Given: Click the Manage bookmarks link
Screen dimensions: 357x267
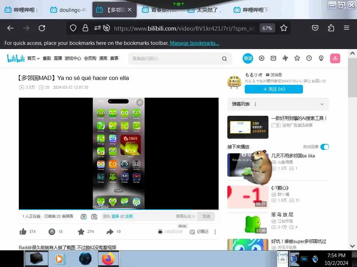Looking at the screenshot, I should pyautogui.click(x=195, y=43).
